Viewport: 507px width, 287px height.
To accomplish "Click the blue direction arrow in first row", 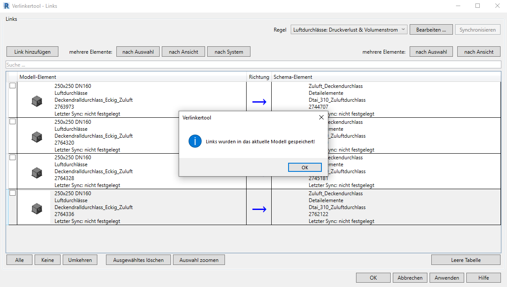I will 259,102.
